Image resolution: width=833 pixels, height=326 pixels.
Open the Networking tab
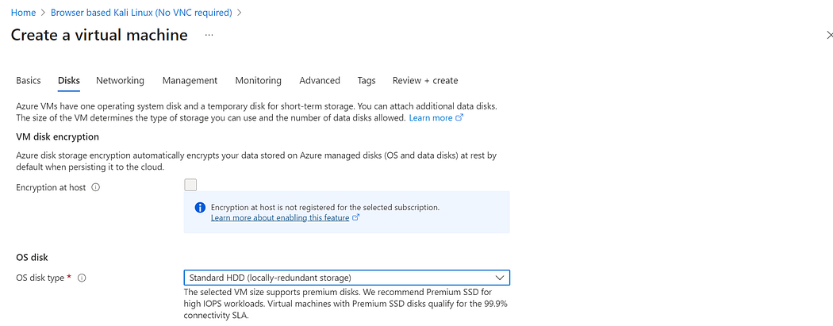click(x=120, y=81)
